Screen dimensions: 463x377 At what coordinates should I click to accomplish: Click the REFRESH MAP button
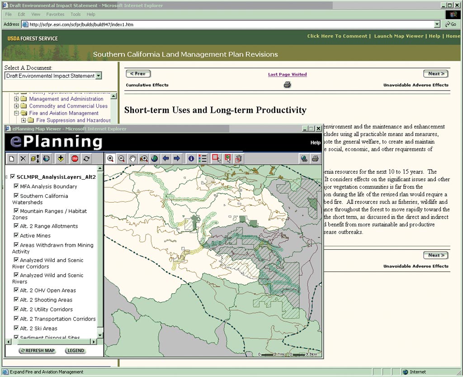pos(38,351)
